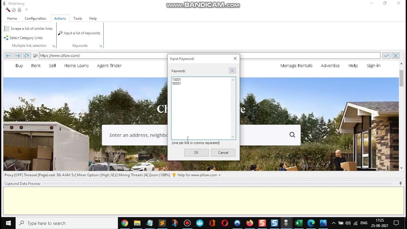
Task: Click the Keywords box scroll down arrow
Action: click(x=233, y=137)
